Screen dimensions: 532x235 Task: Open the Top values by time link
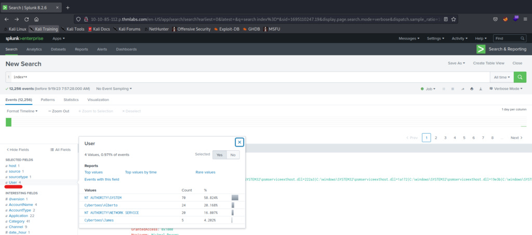pyautogui.click(x=141, y=172)
